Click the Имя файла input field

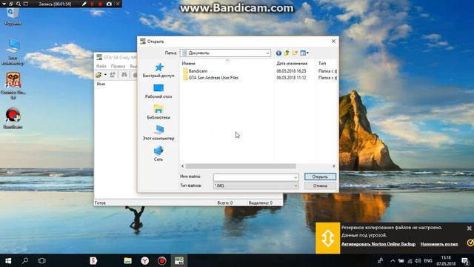coord(253,177)
